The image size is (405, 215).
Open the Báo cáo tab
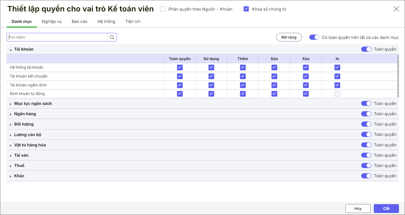(80, 21)
